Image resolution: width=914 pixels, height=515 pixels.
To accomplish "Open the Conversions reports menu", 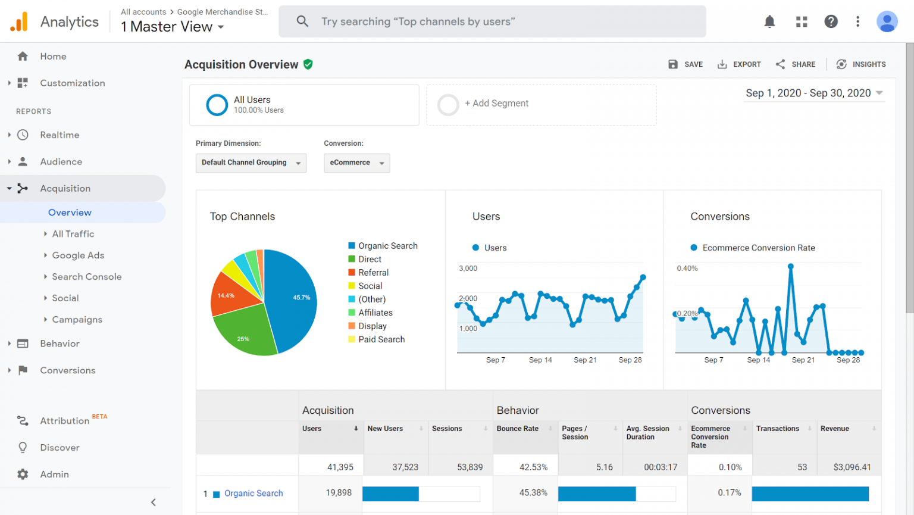I will (x=68, y=371).
